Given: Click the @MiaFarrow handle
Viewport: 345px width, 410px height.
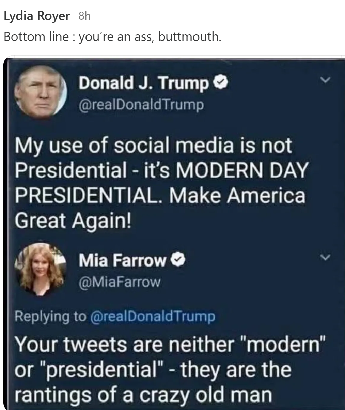Looking at the screenshot, I should pos(119,282).
